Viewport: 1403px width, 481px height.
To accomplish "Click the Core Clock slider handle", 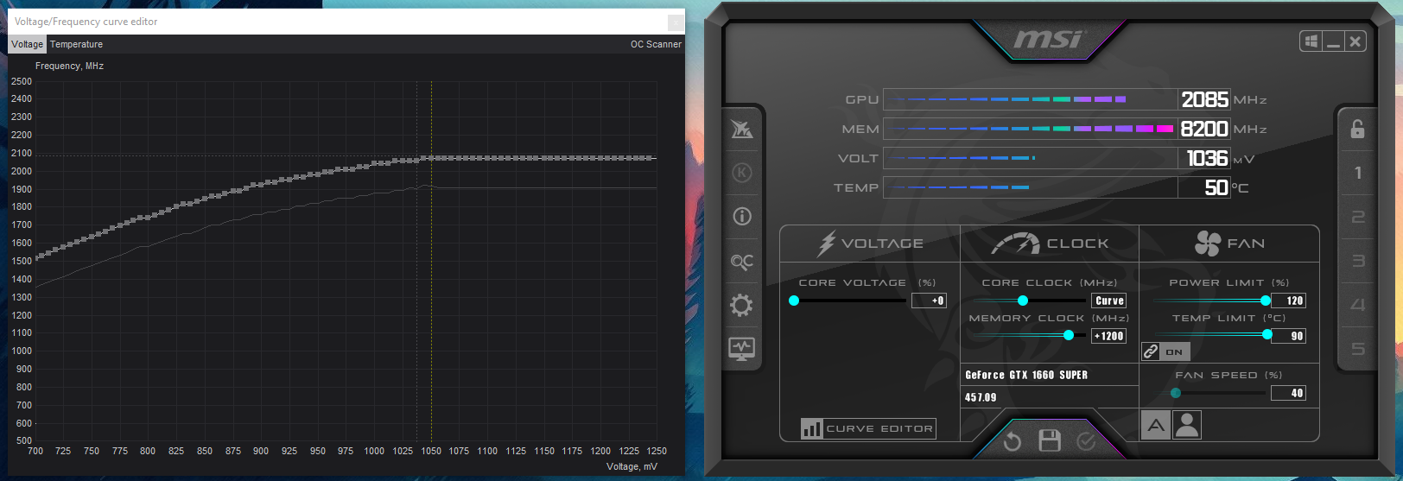I will [1023, 301].
